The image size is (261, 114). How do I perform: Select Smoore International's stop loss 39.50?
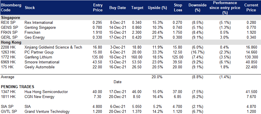point(178,62)
